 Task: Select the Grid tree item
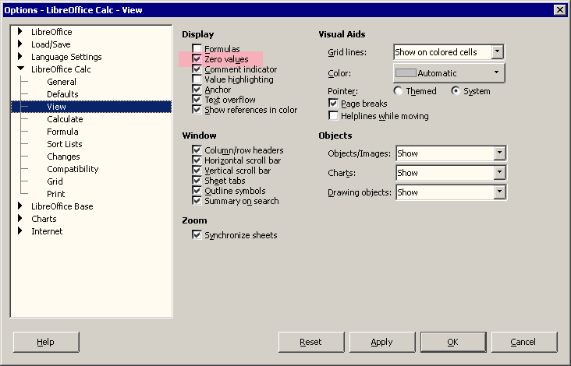[x=55, y=181]
